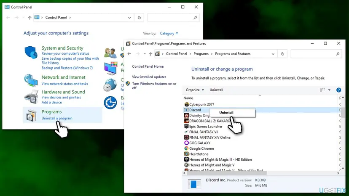
Task: Choose Uninstall from context menu
Action: [226, 112]
